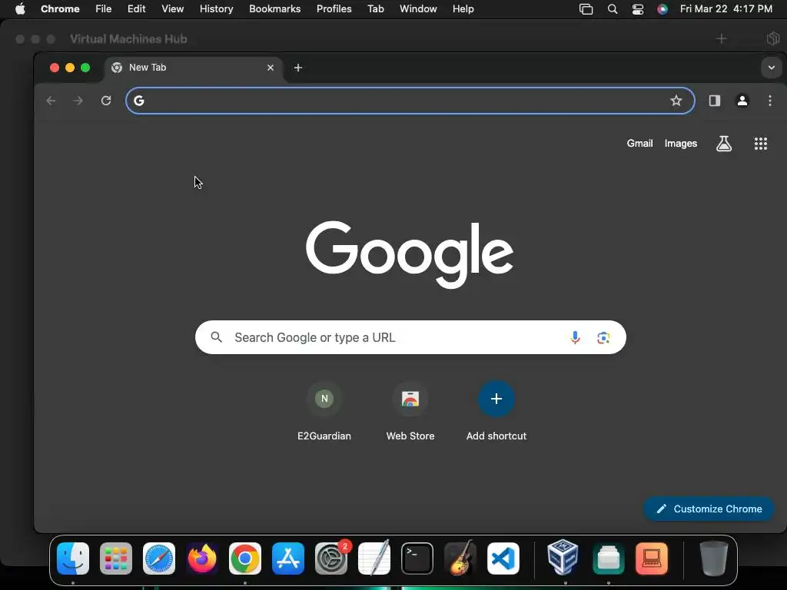Open the green stacked-window app in Dock

[609, 559]
